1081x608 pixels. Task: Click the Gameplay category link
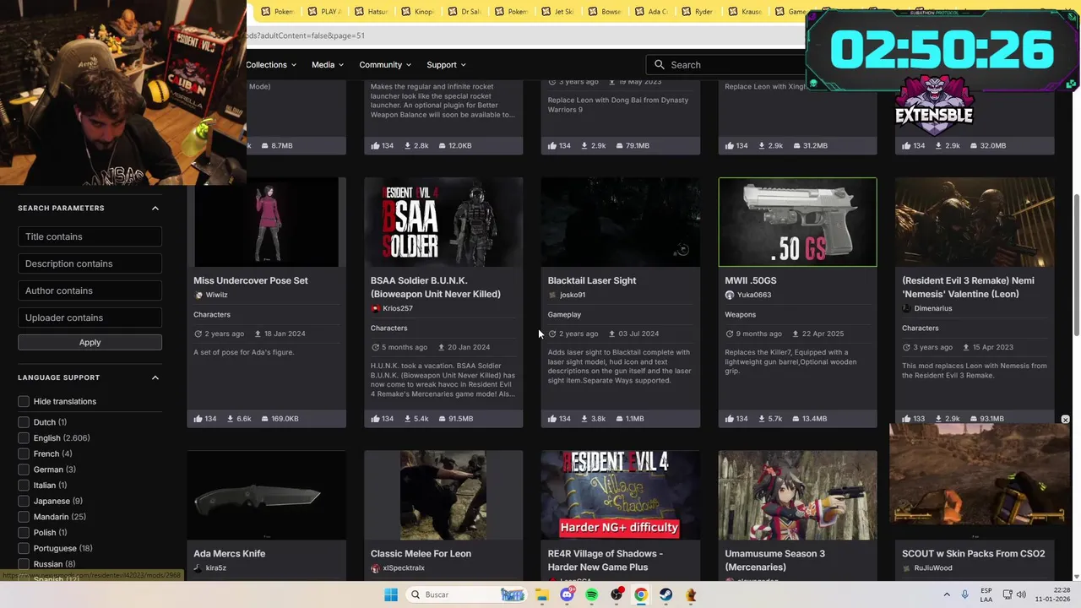564,315
